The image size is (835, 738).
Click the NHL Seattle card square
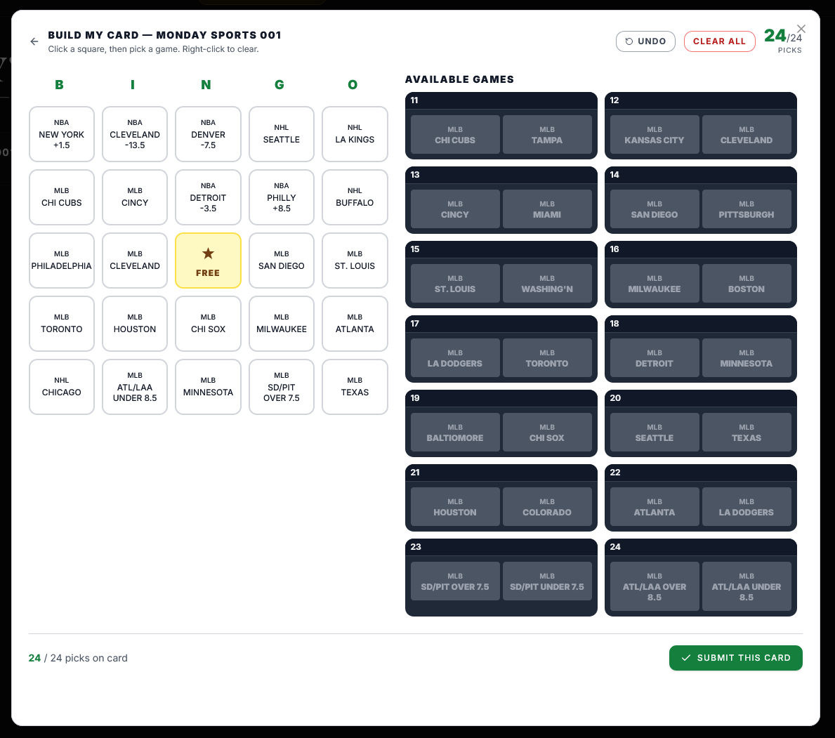281,134
